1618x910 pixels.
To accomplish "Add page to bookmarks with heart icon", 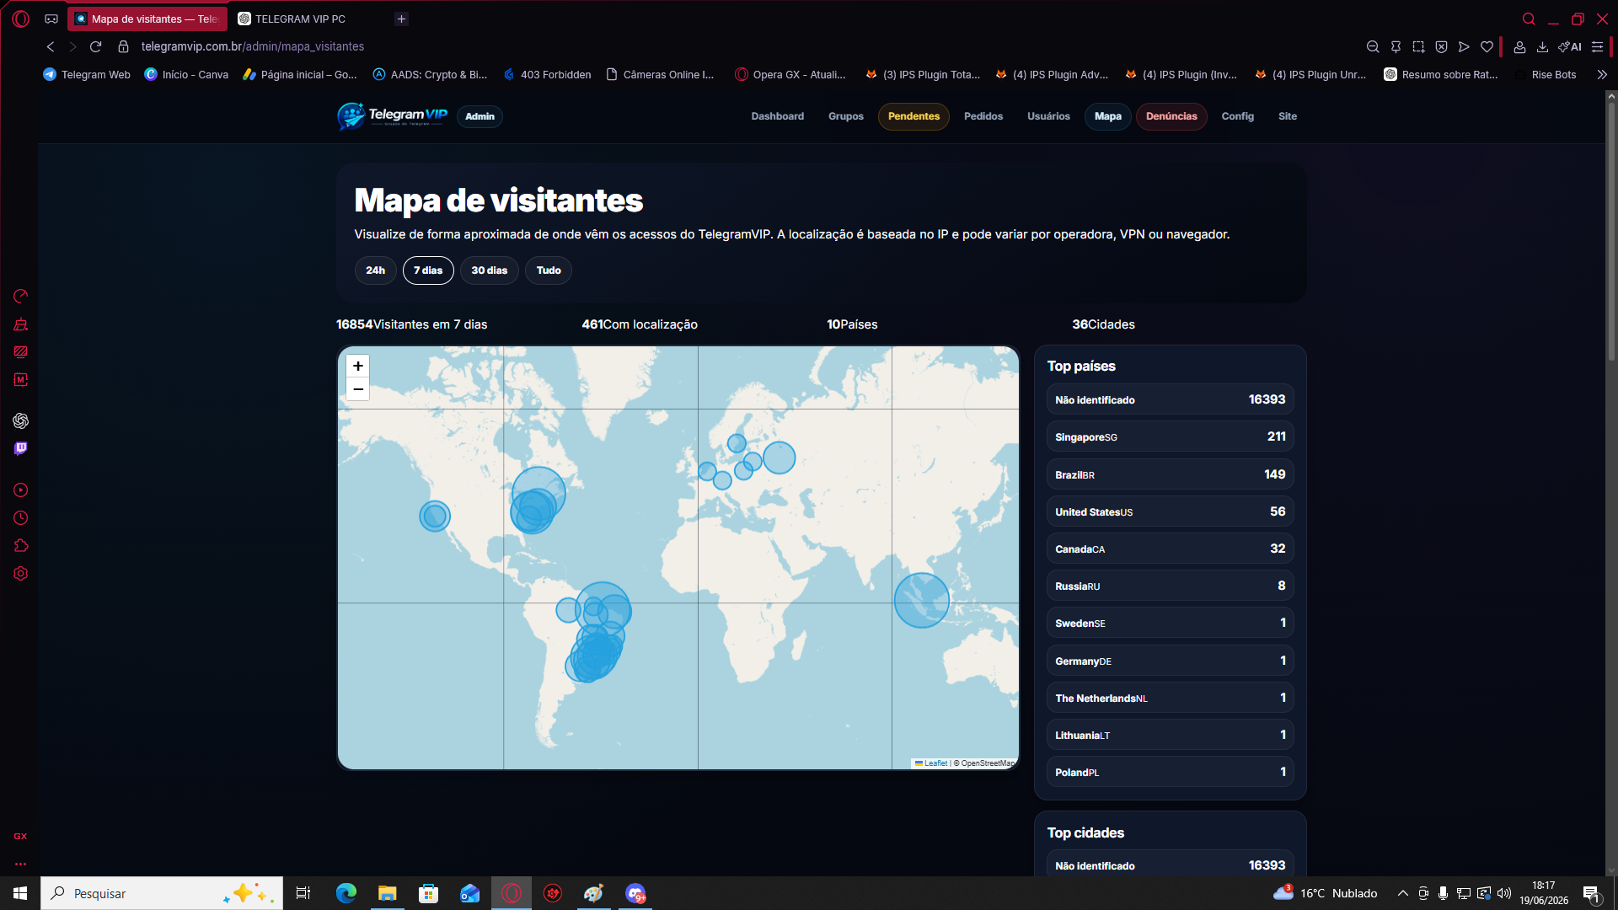I will point(1487,46).
